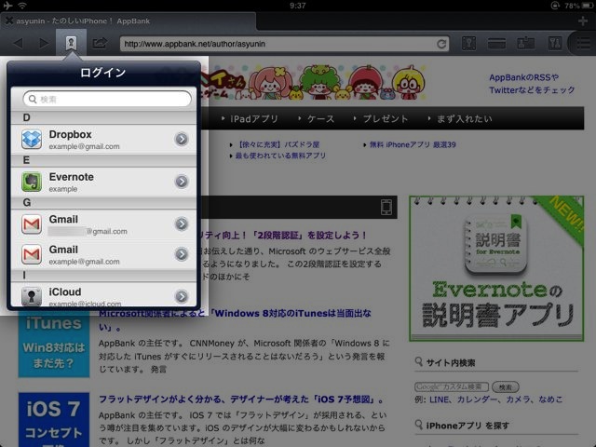The height and width of the screenshot is (447, 596).
Task: Reload the page with the refresh icon
Action: (x=441, y=44)
